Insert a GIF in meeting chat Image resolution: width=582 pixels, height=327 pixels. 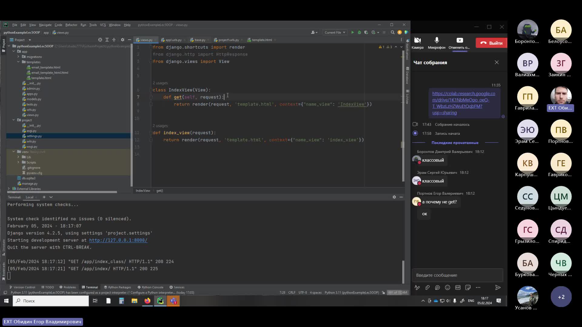click(458, 287)
